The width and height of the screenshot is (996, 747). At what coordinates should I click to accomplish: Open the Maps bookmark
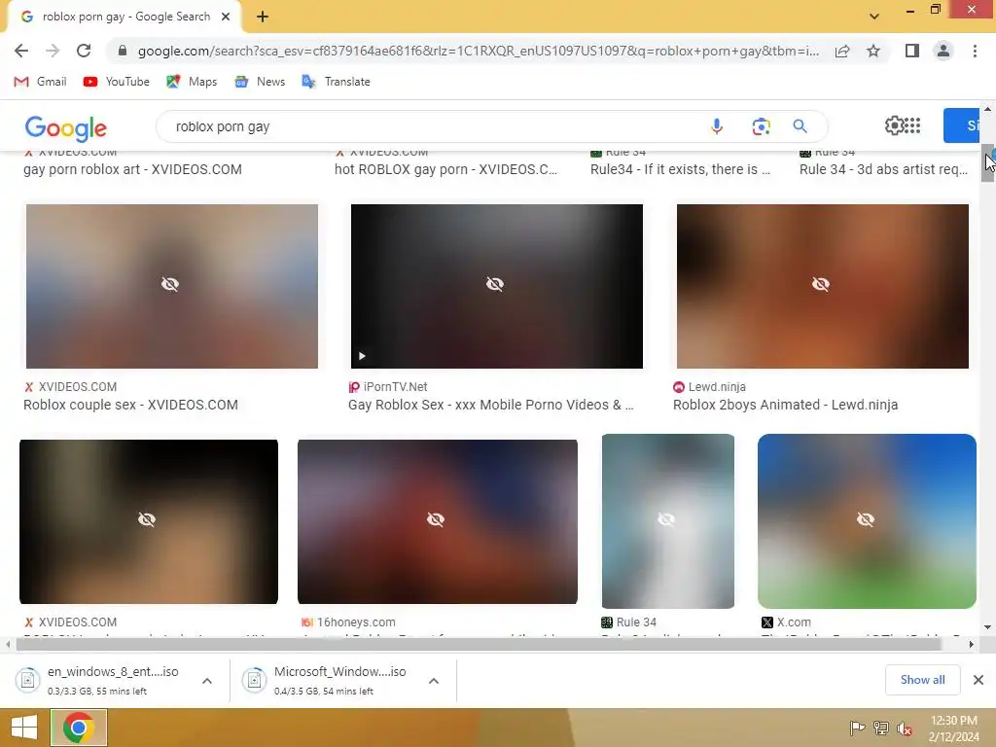pos(192,82)
